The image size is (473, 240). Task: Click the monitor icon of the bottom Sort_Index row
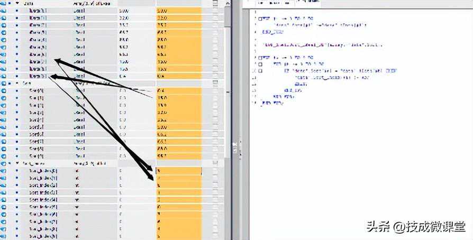click(x=4, y=236)
